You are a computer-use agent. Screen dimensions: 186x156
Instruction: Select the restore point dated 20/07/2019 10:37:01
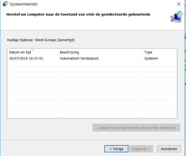26,58
